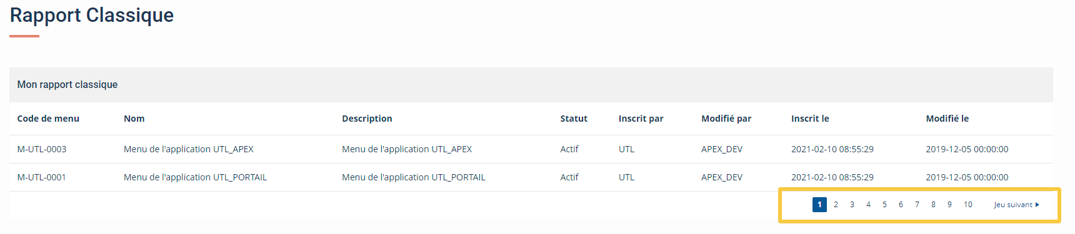Go to pagination page 9
This screenshot has width=1075, height=234.
[x=949, y=205]
